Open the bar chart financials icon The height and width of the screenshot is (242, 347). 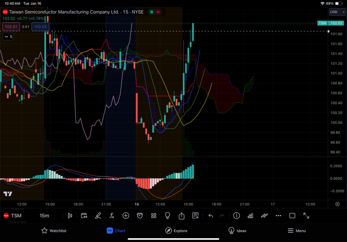tap(250, 216)
